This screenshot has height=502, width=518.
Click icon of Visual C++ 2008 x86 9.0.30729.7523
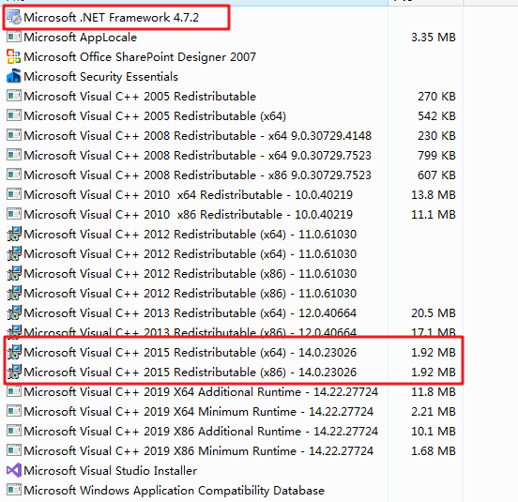point(14,175)
